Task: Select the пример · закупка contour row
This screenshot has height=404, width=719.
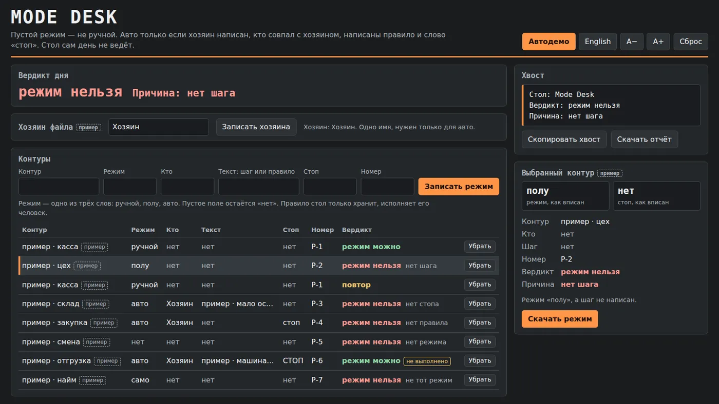Action: 259,322
